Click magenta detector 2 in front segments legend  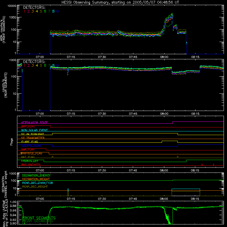pyautogui.click(x=29, y=11)
